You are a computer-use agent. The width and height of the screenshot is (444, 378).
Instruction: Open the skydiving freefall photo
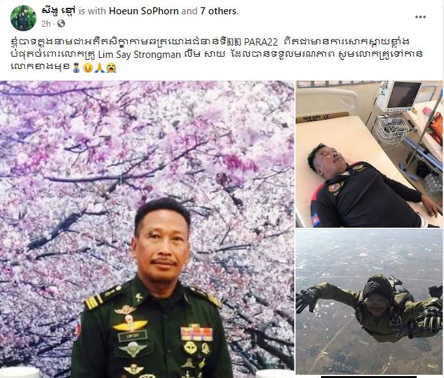pyautogui.click(x=369, y=302)
